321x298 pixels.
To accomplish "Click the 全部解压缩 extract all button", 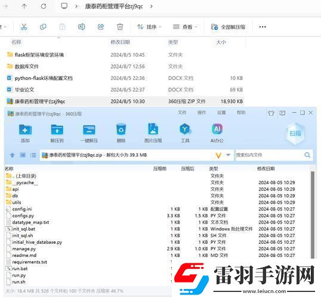I will [x=228, y=27].
